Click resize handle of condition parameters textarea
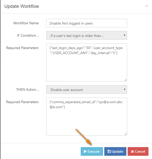This screenshot has width=152, height=159. (x=126, y=80)
